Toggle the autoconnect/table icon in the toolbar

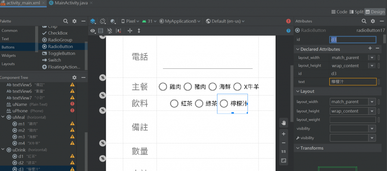tap(101, 31)
